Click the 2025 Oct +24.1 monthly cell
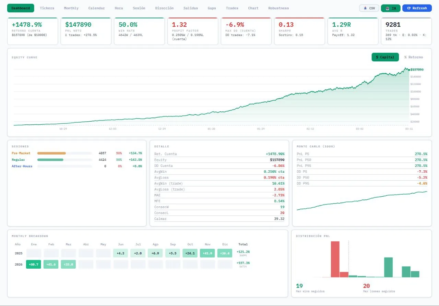The width and height of the screenshot is (439, 306). [190, 253]
